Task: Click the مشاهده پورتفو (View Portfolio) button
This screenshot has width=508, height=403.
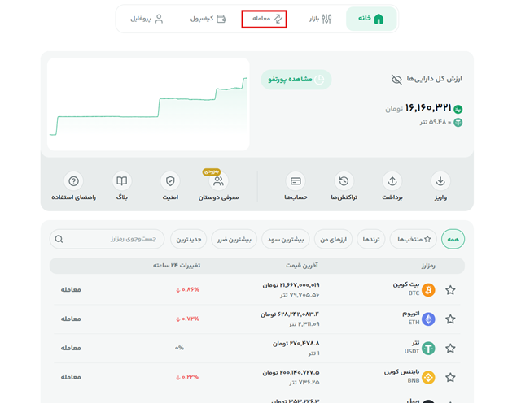Action: point(296,80)
